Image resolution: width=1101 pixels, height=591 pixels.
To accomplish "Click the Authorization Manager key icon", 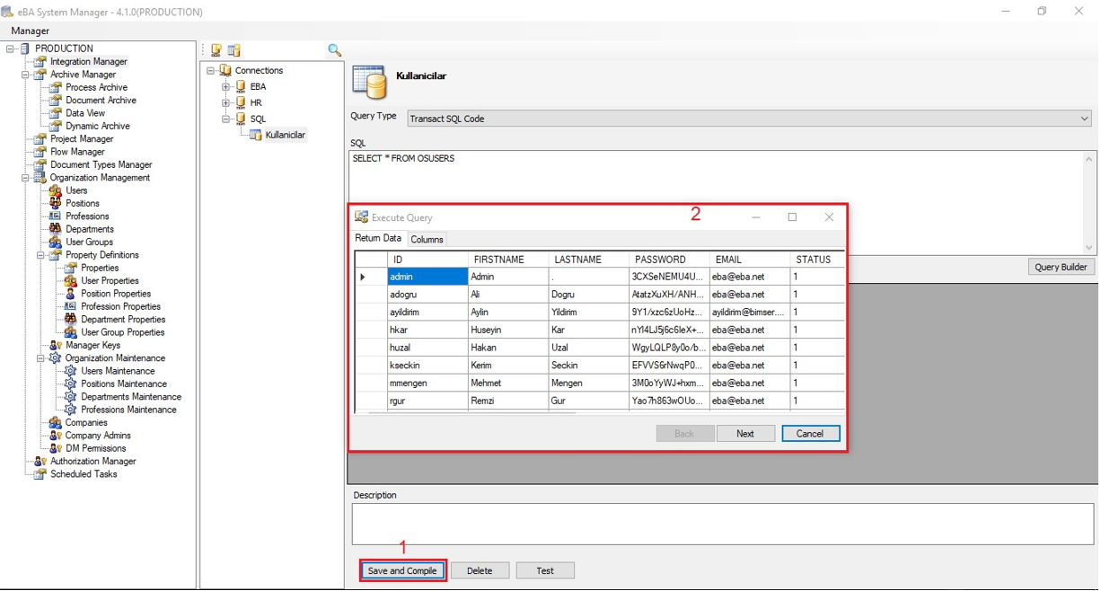I will click(40, 462).
